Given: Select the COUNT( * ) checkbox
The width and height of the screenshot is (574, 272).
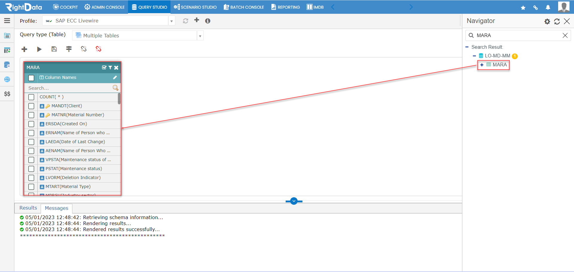Looking at the screenshot, I should tap(31, 97).
